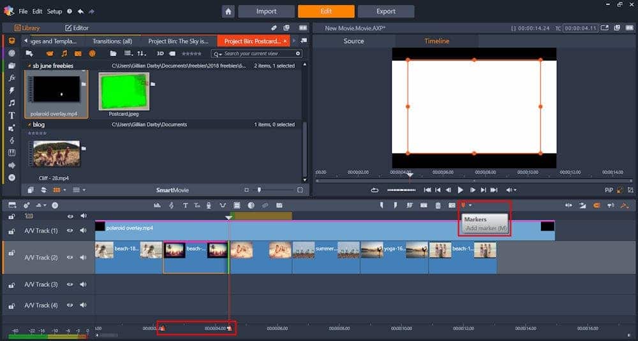Click the magnet snapping icon in timeline toolbar
Image resolution: width=638 pixels, height=341 pixels.
[x=597, y=205]
